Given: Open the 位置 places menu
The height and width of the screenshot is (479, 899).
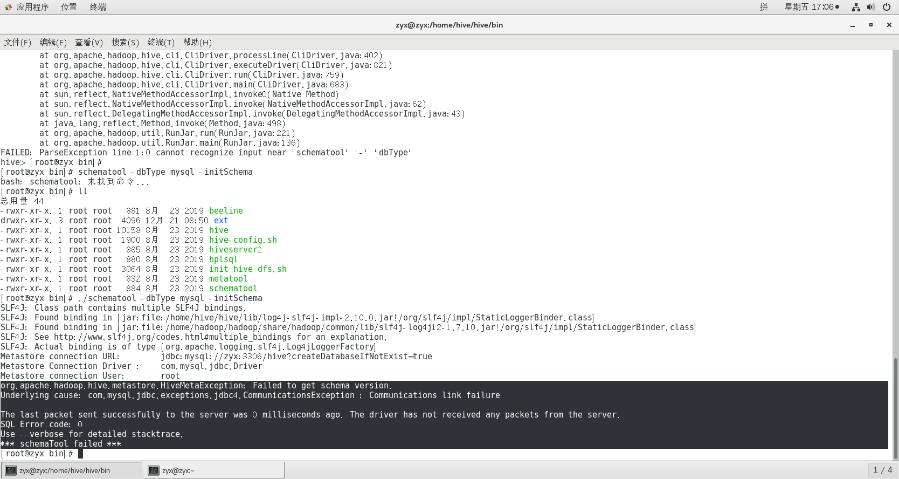Looking at the screenshot, I should pyautogui.click(x=68, y=7).
